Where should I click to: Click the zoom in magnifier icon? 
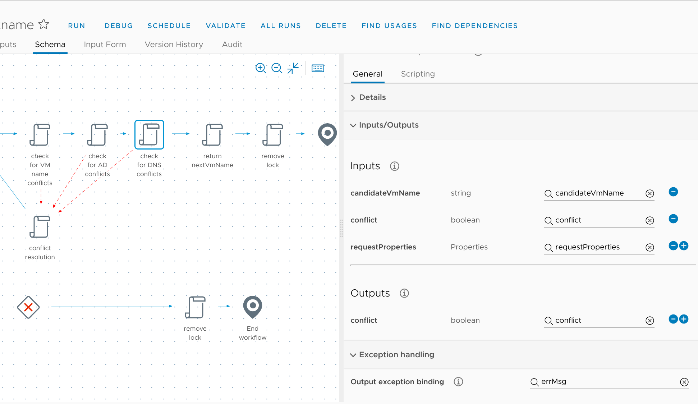261,67
